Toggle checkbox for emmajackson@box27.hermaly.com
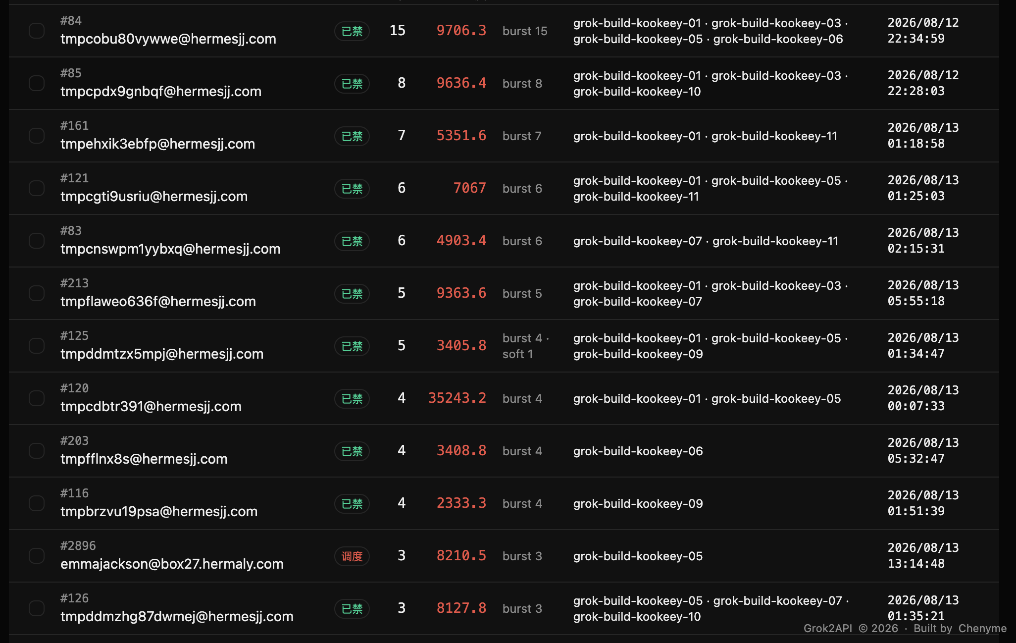This screenshot has width=1016, height=643. click(37, 556)
